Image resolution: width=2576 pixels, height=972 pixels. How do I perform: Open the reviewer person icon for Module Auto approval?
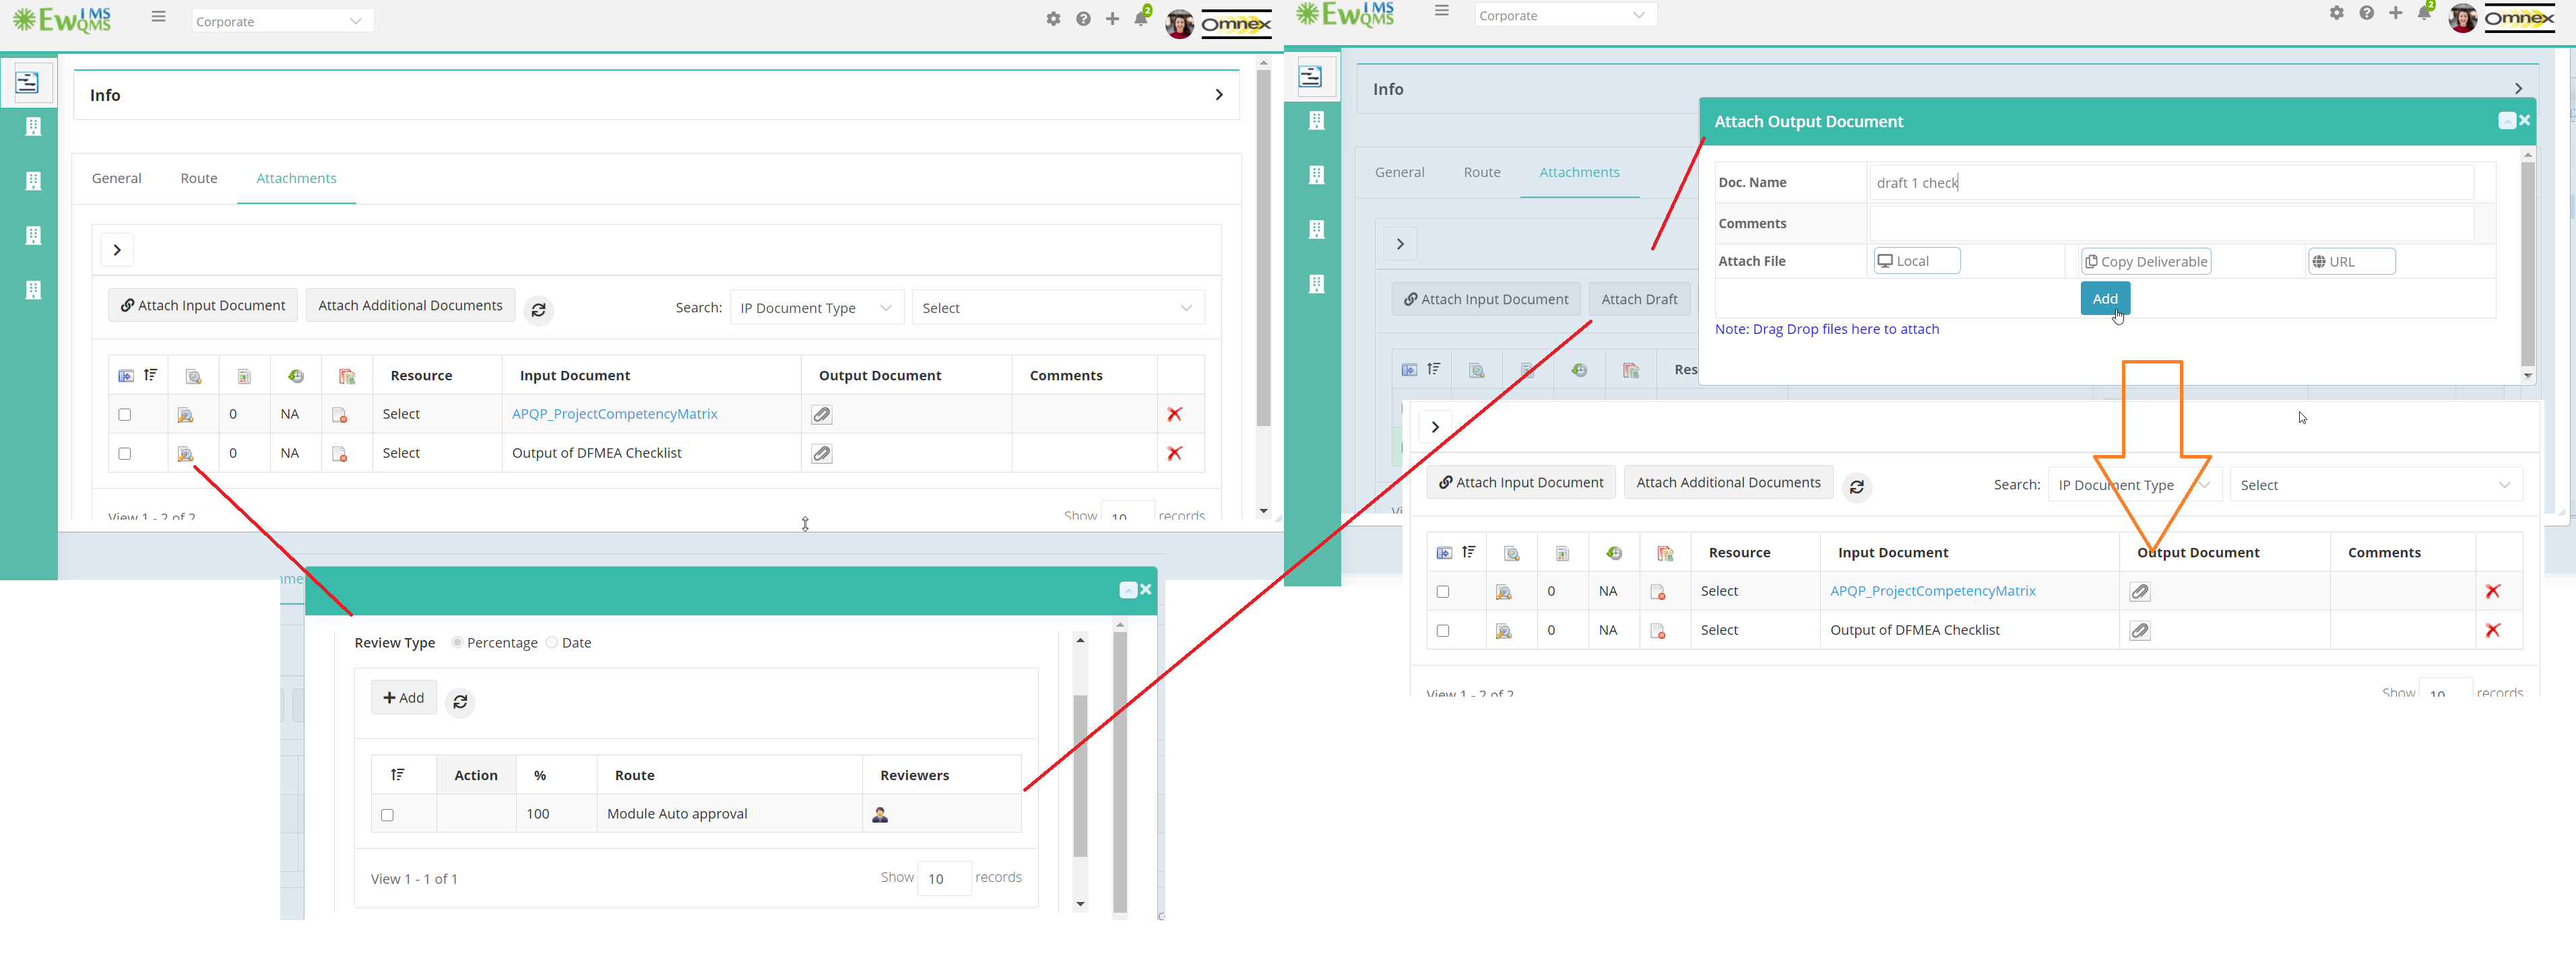coord(880,814)
